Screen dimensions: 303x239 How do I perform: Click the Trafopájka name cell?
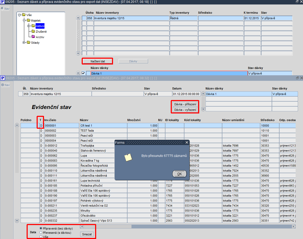click(97, 146)
